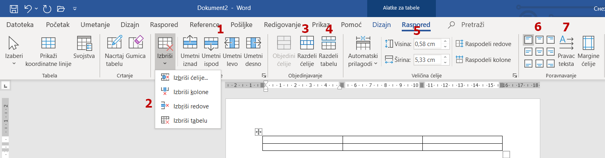Click Raspodeli kolone button
Viewport: 605px width, 158px height.
tap(484, 60)
